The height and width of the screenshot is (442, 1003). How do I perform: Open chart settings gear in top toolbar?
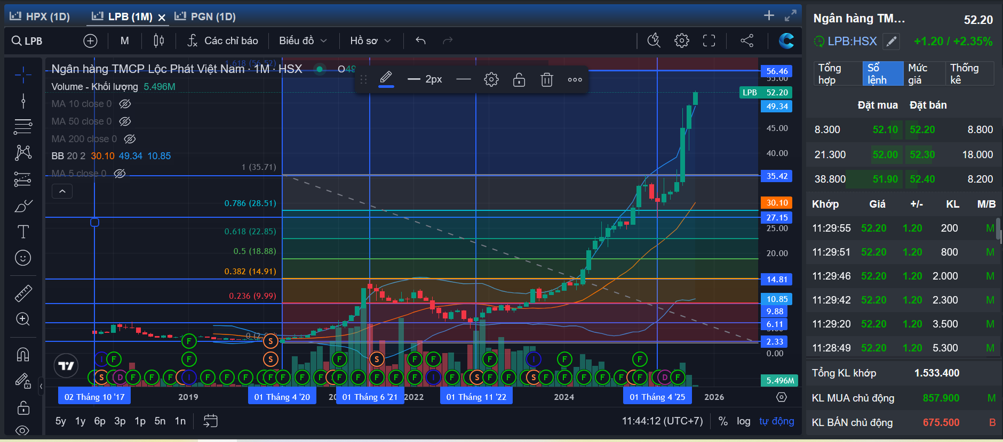click(x=681, y=41)
